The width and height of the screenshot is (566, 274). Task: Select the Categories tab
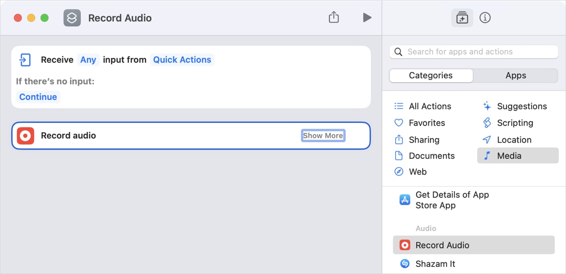[431, 75]
